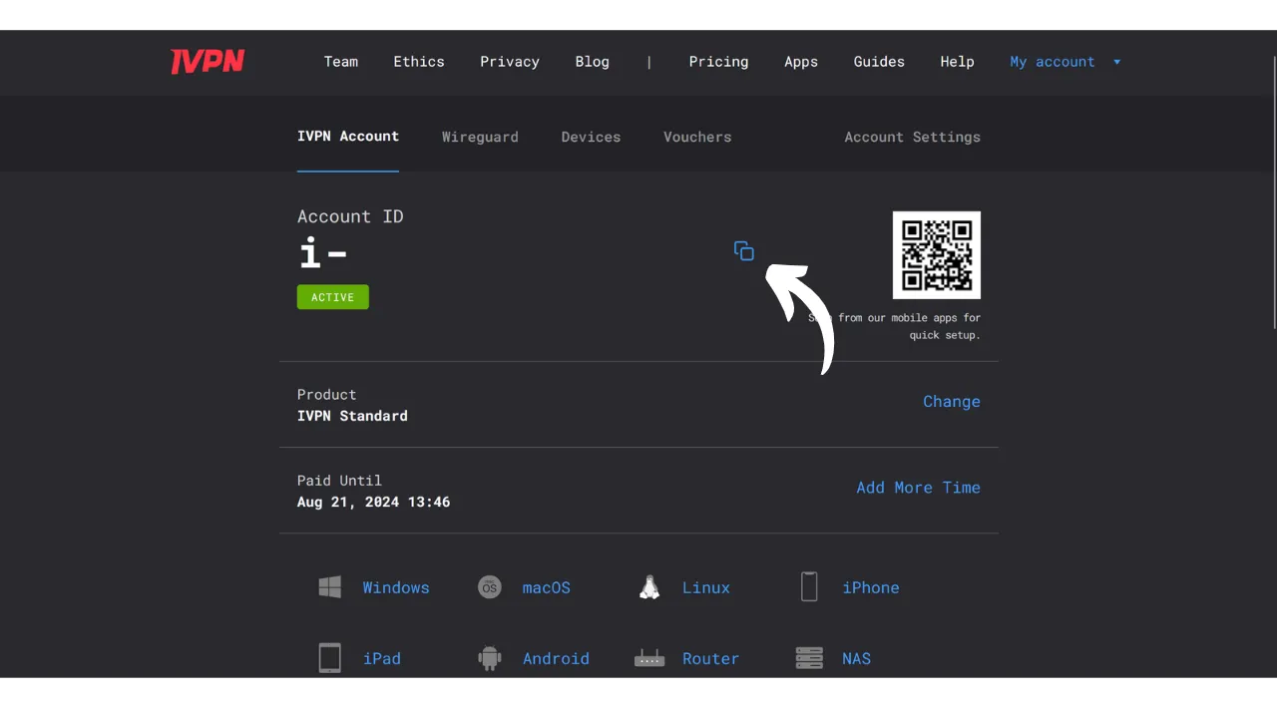Open the macOS download link
This screenshot has width=1277, height=708.
[547, 588]
